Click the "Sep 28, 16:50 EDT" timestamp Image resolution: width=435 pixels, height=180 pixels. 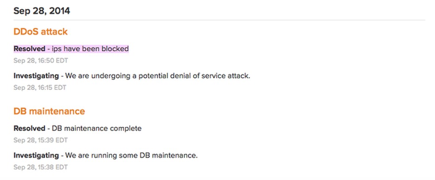coord(41,60)
